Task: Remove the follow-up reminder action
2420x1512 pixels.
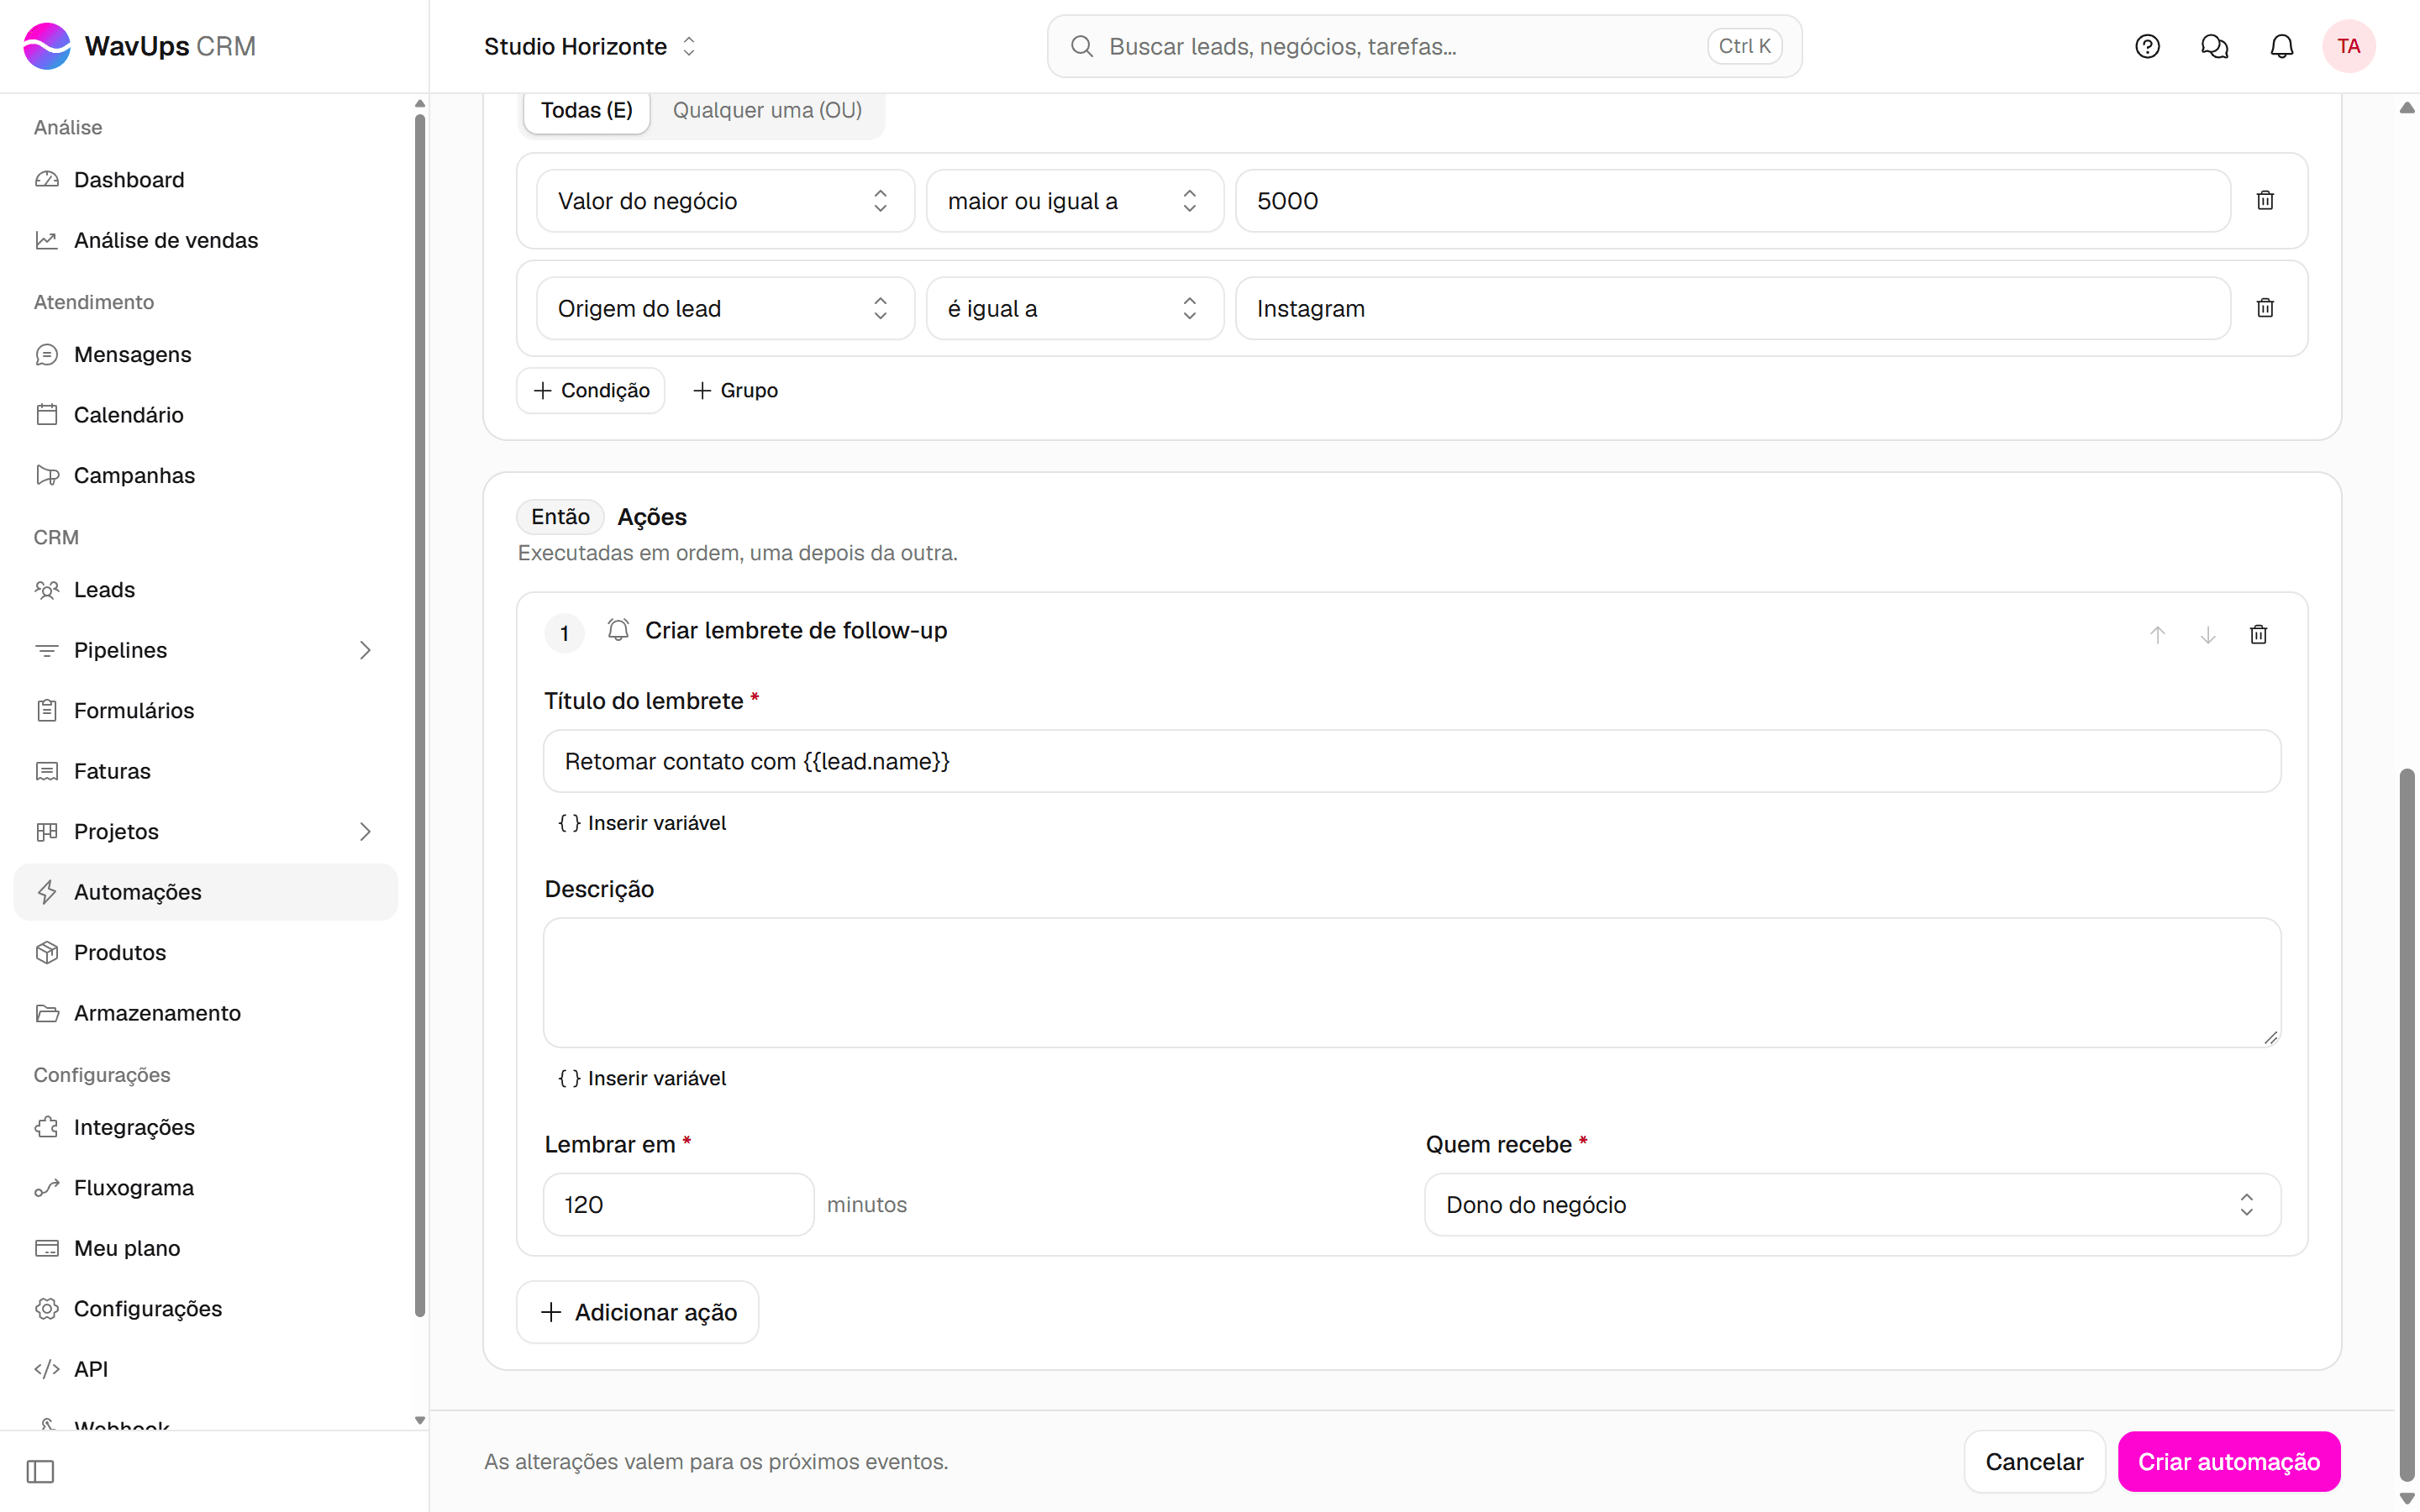Action: click(2258, 635)
